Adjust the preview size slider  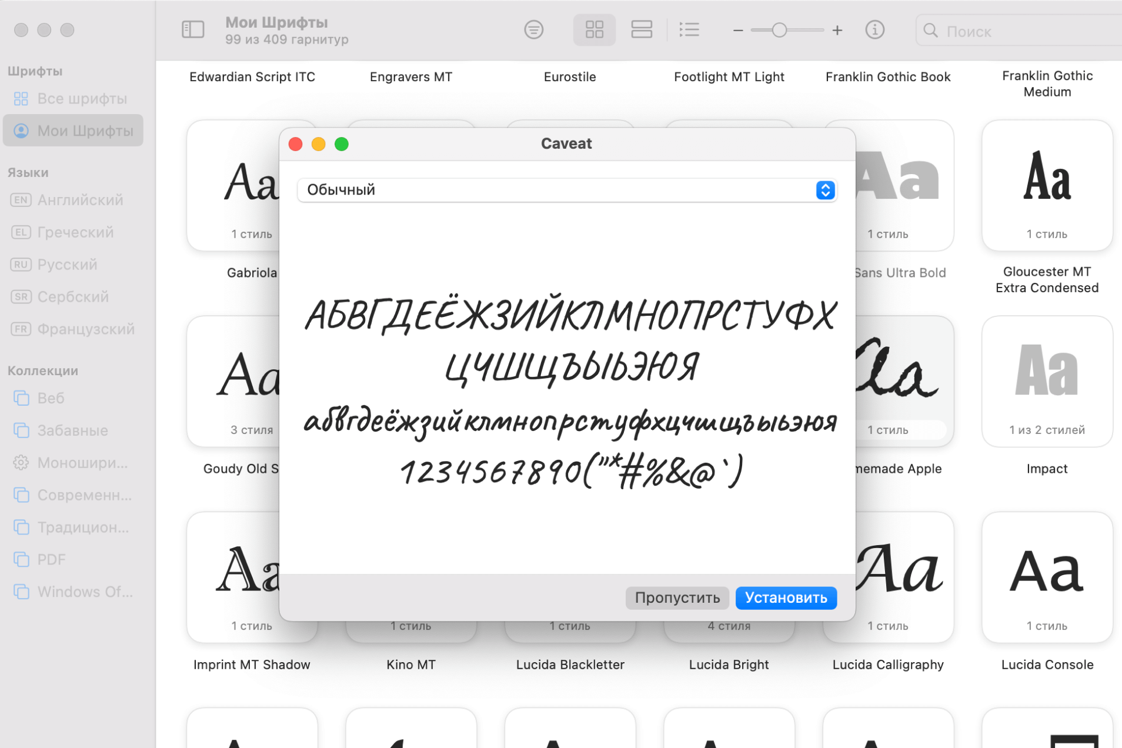pyautogui.click(x=779, y=30)
